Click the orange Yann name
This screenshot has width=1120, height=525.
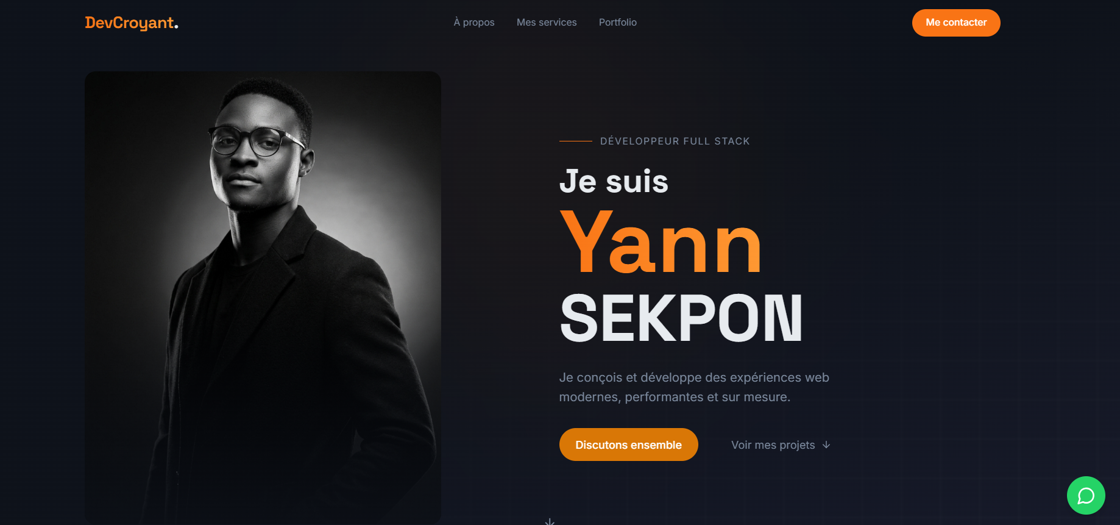pyautogui.click(x=661, y=243)
